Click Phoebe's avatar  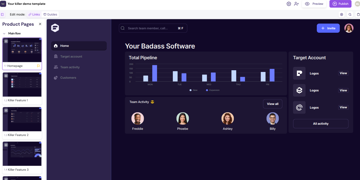point(183,118)
